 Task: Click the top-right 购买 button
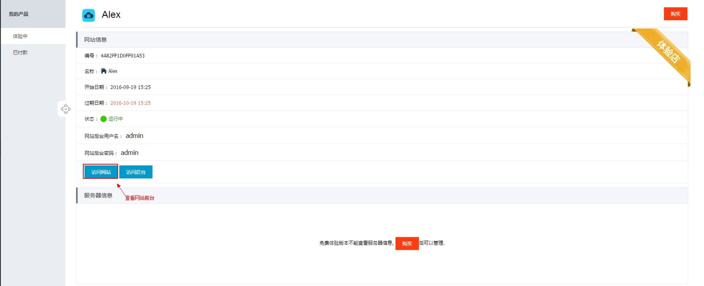click(x=675, y=14)
